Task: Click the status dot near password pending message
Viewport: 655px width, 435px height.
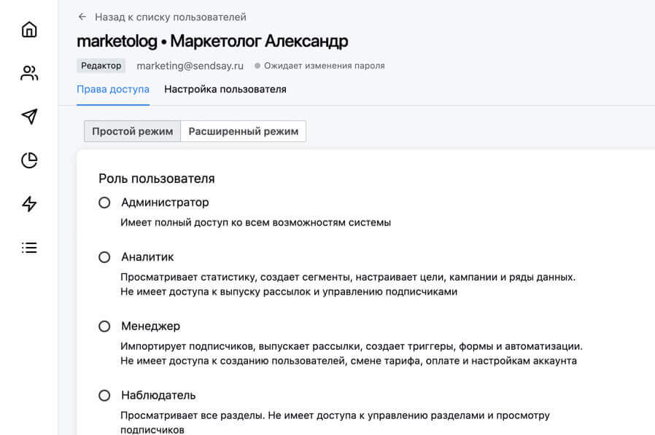Action: (x=257, y=66)
